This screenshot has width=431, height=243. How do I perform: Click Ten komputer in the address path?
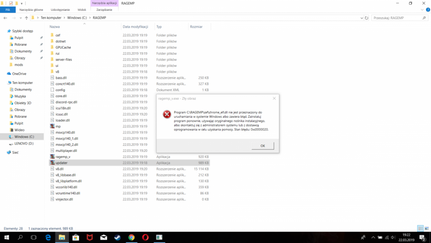click(51, 18)
